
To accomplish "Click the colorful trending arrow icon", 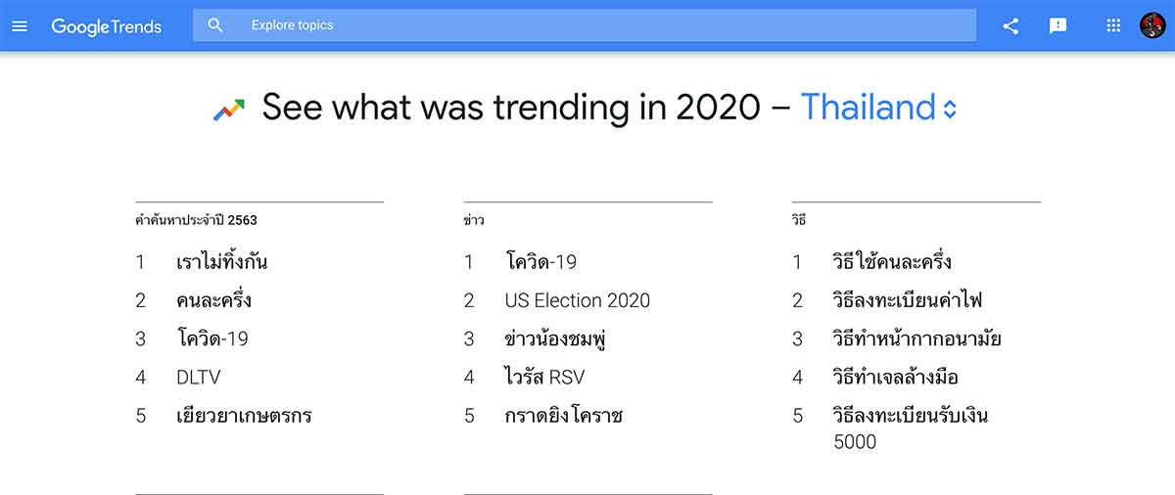I will 229,110.
